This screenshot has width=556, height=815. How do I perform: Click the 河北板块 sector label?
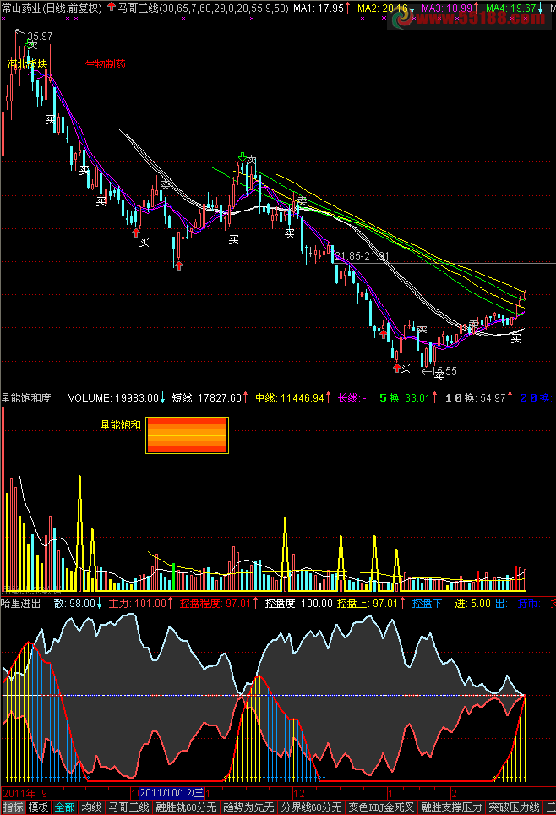[x=28, y=64]
